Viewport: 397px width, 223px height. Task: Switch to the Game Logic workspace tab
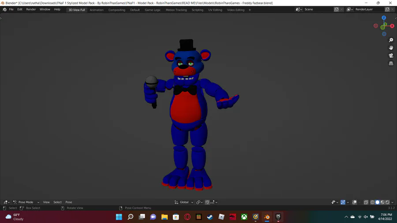coord(153,10)
